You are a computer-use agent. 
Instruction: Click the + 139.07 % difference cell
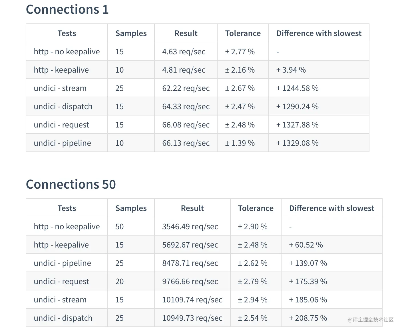coord(332,263)
